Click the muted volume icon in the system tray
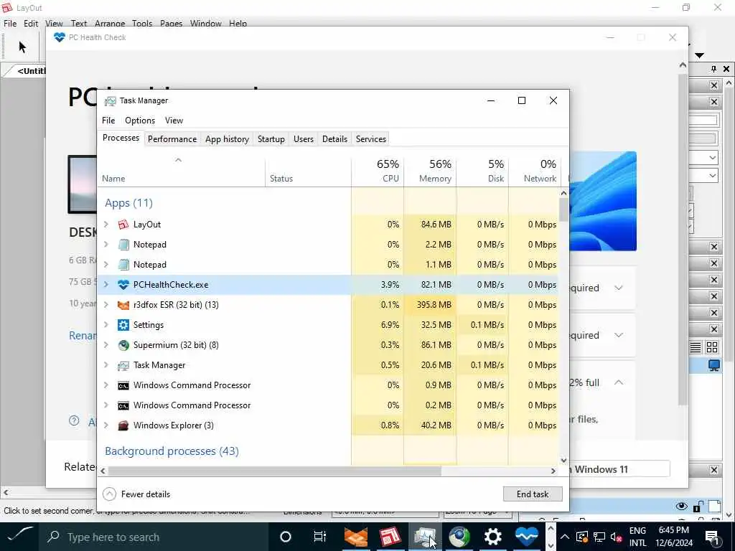The width and height of the screenshot is (735, 551). click(616, 537)
